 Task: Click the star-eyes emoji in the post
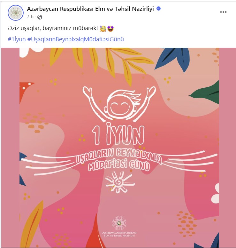tap(110, 28)
